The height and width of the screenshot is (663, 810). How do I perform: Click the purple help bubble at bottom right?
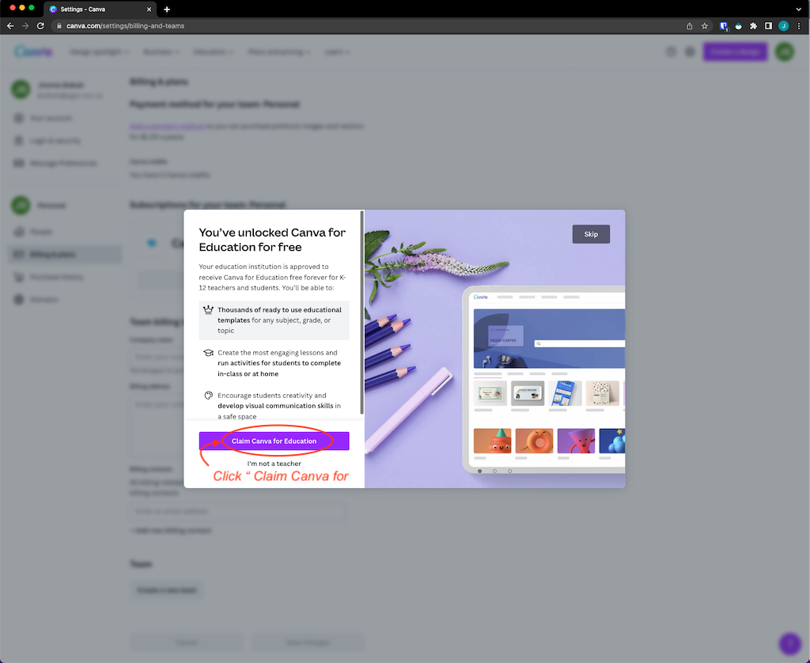coord(789,643)
